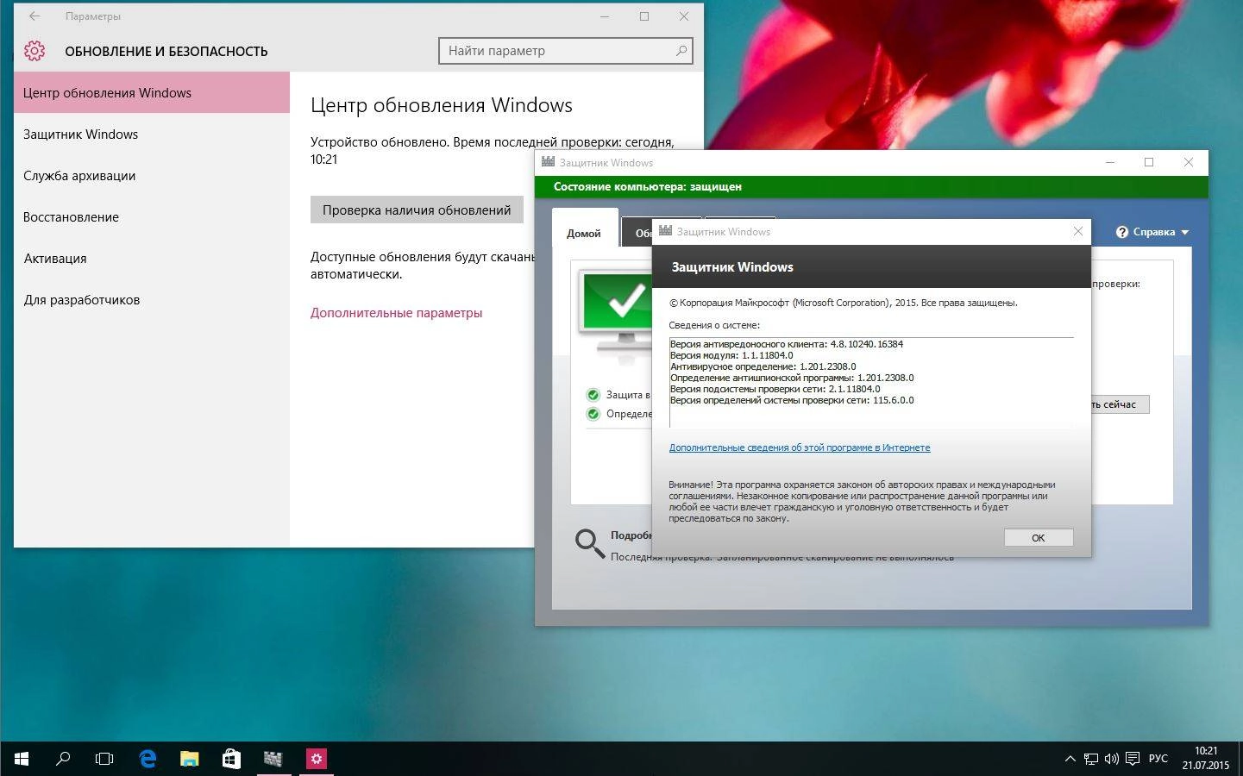
Task: Open the clock showing 10:21 21.07.2015
Action: pyautogui.click(x=1206, y=759)
